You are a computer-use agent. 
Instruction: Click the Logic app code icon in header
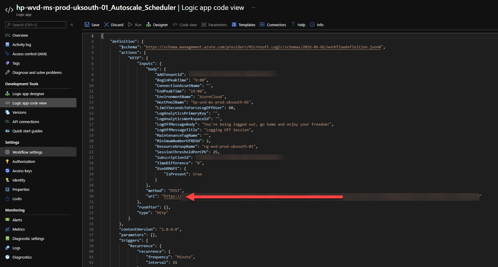tap(9, 10)
